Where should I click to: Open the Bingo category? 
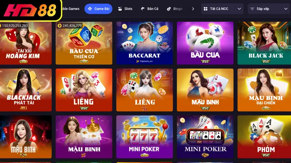point(175,9)
